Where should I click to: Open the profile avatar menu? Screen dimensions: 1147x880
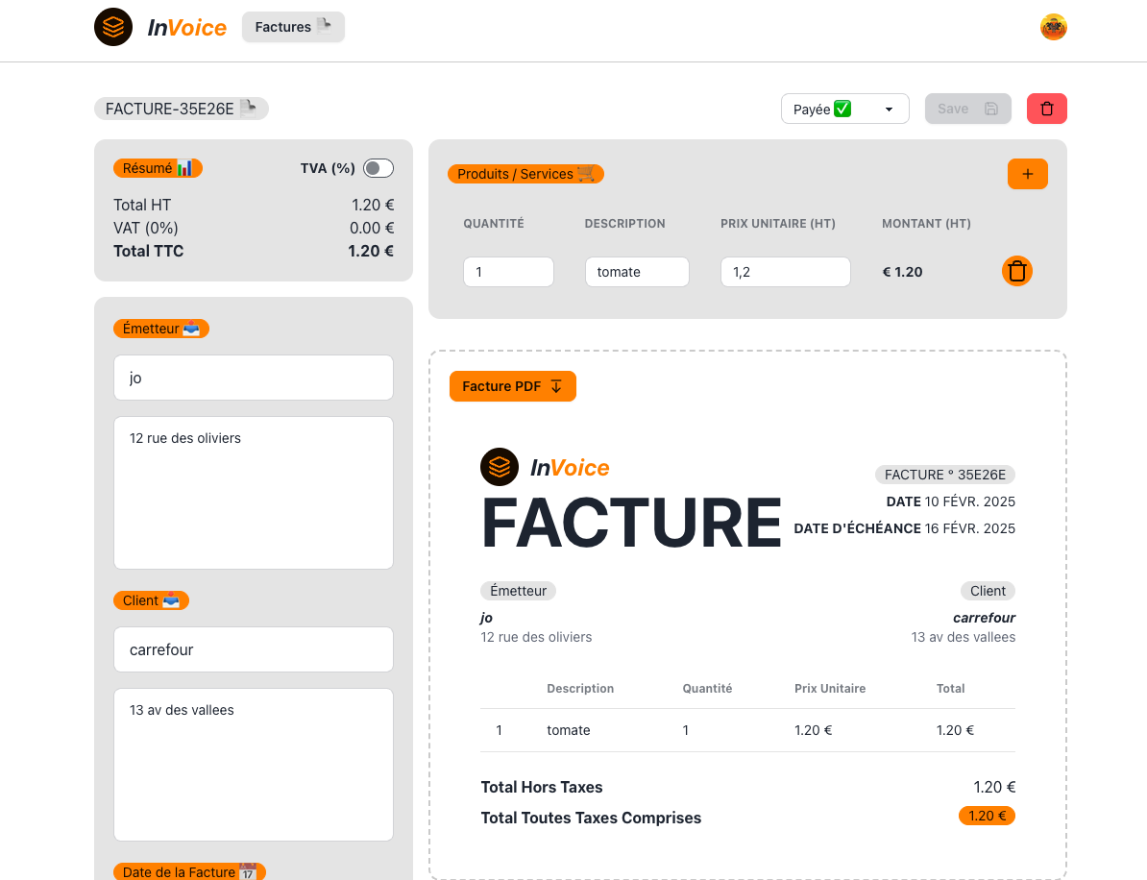coord(1053,27)
